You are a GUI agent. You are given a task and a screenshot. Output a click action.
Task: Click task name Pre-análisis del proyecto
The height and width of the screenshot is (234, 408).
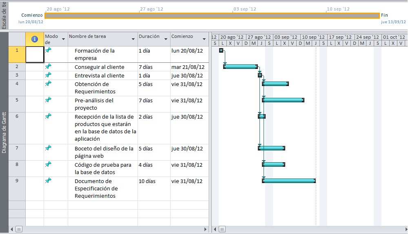(94, 104)
